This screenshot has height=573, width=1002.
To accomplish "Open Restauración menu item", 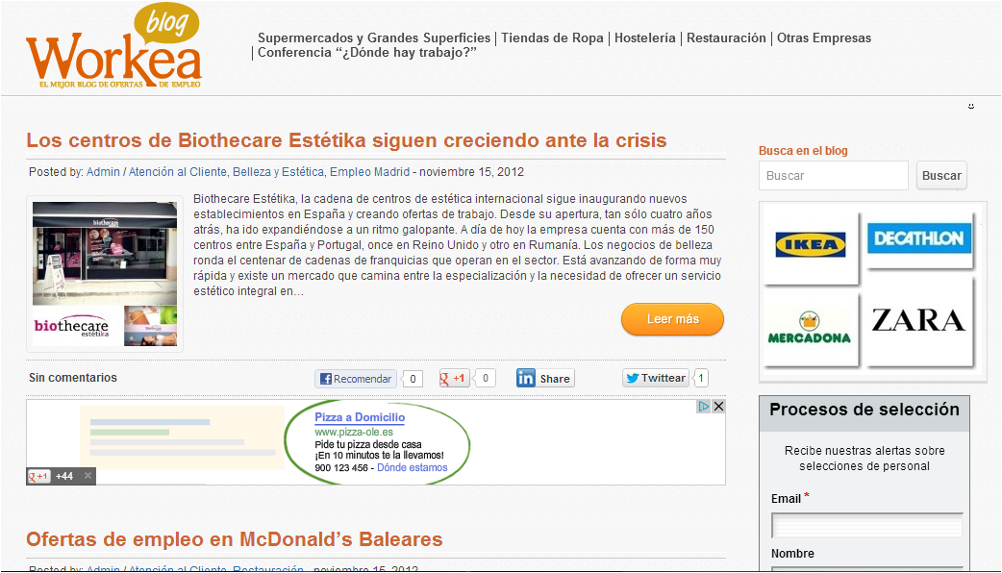I will 726,37.
